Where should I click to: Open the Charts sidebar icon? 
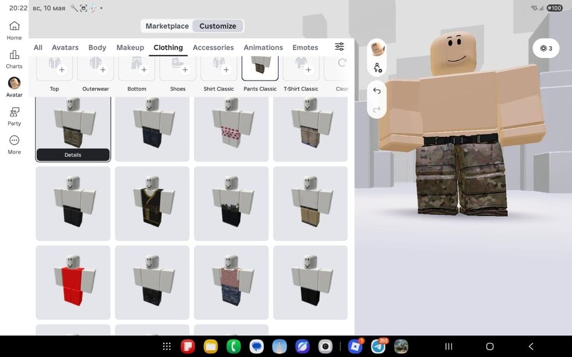[14, 59]
